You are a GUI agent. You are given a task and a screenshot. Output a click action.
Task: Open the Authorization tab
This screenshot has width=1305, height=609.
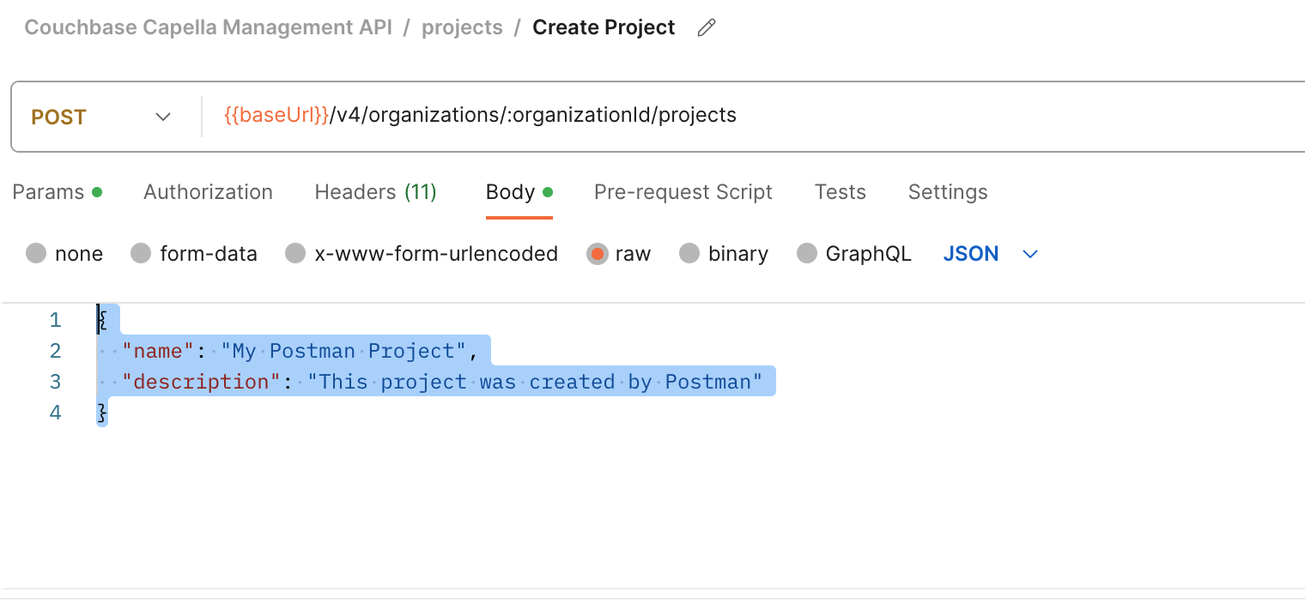pyautogui.click(x=208, y=192)
